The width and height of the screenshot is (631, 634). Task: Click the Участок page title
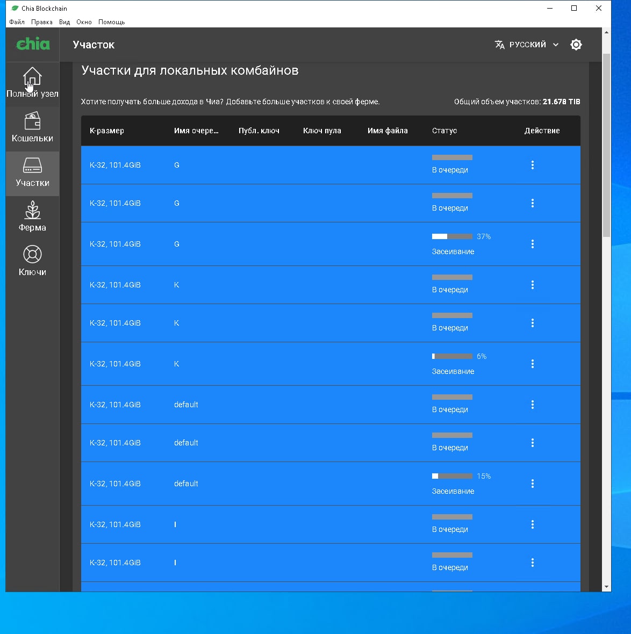click(x=94, y=45)
